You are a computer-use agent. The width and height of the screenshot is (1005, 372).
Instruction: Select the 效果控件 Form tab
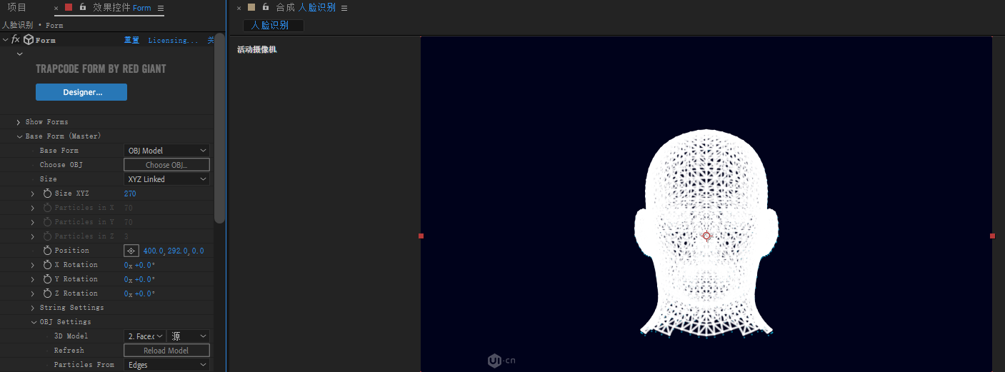click(122, 7)
